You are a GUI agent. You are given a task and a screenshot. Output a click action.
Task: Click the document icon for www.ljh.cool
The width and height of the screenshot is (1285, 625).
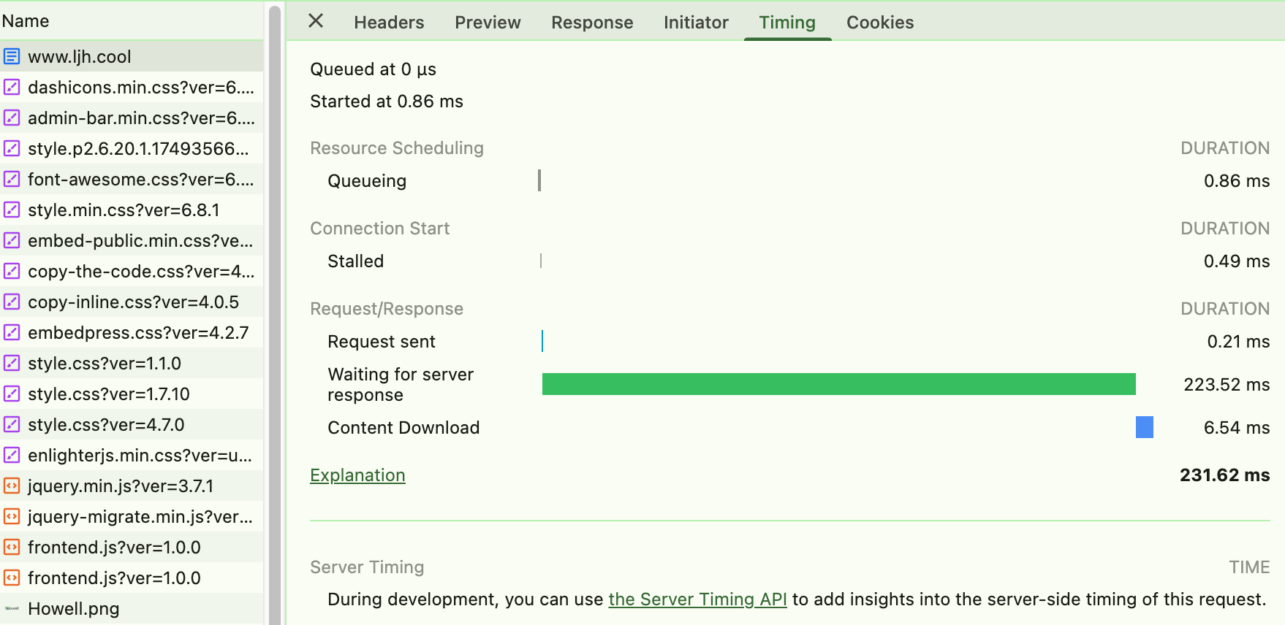point(12,56)
